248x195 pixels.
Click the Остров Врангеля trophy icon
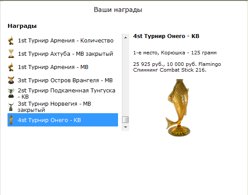(x=11, y=80)
